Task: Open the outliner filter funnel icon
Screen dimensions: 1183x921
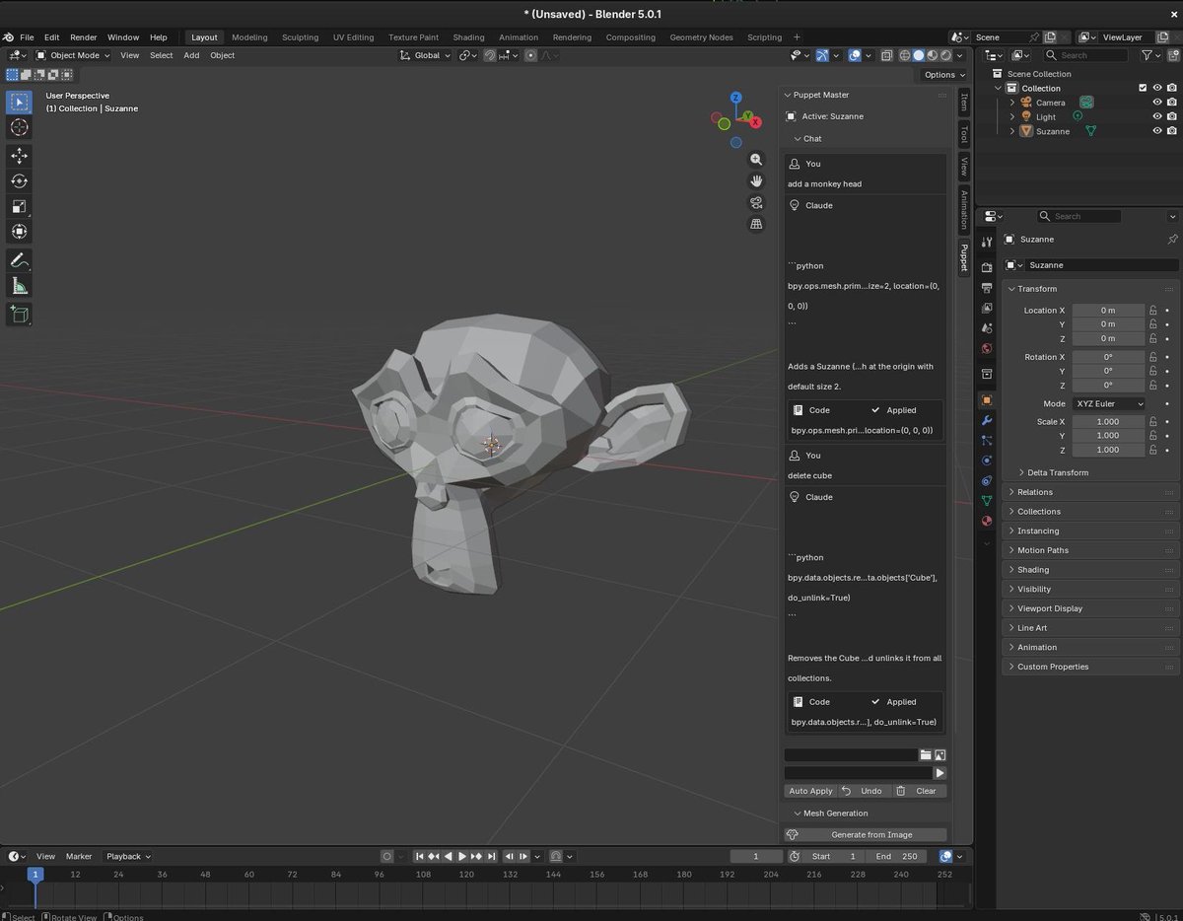Action: pyautogui.click(x=1147, y=55)
